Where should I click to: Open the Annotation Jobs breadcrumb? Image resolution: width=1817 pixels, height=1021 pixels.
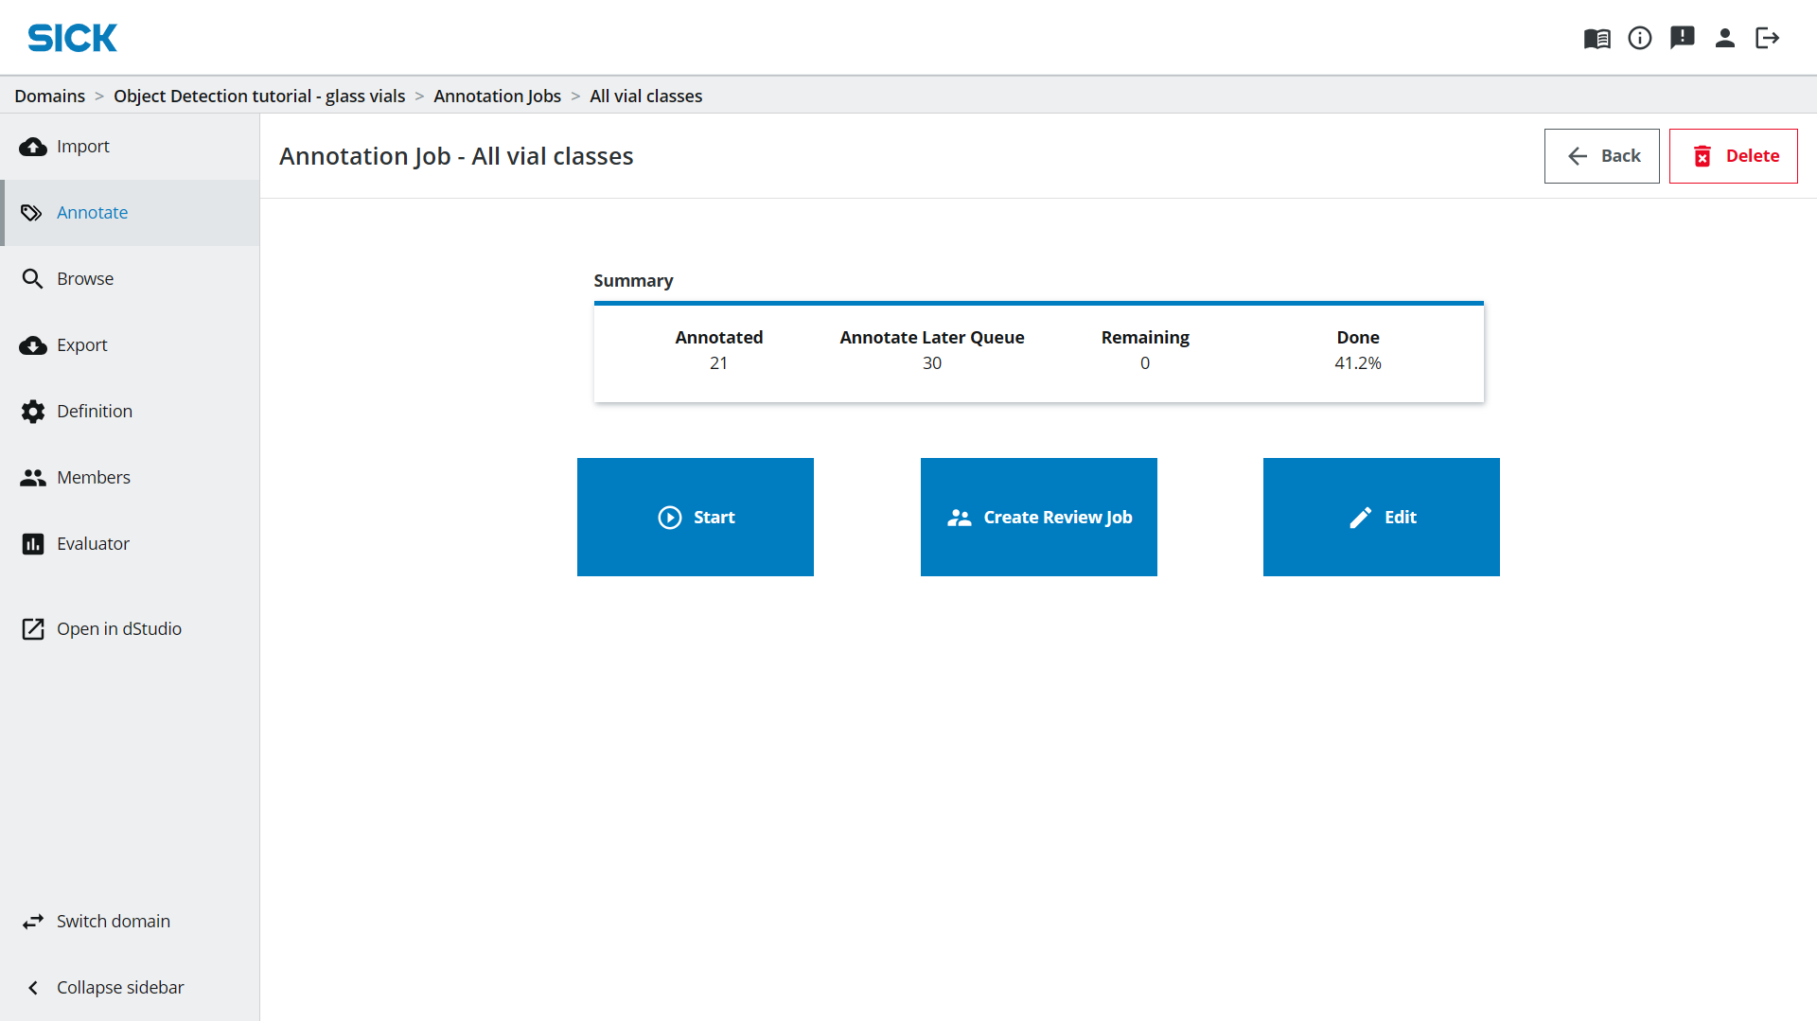497,96
